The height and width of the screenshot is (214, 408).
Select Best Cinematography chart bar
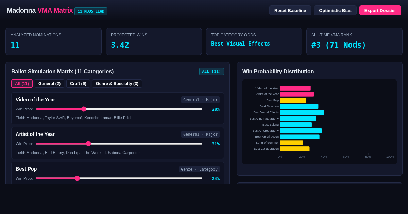(298, 119)
